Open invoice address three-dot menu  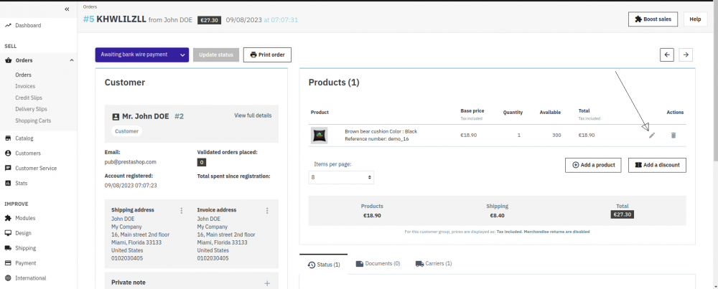267,211
